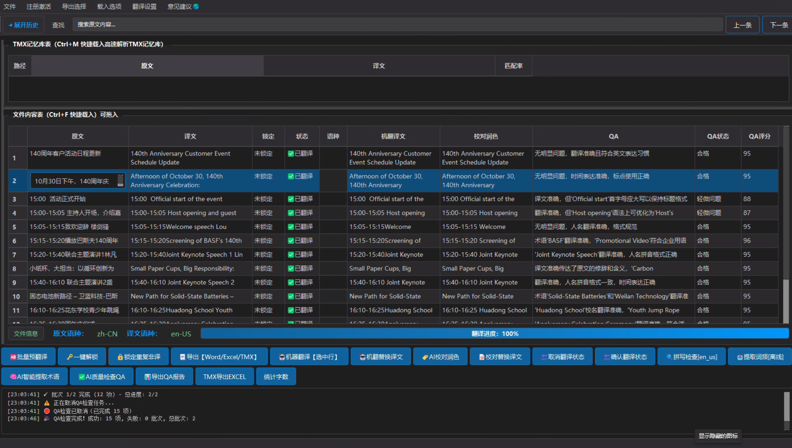
Task: Toggle 已翻译 checkbox in row 10
Action: point(291,296)
